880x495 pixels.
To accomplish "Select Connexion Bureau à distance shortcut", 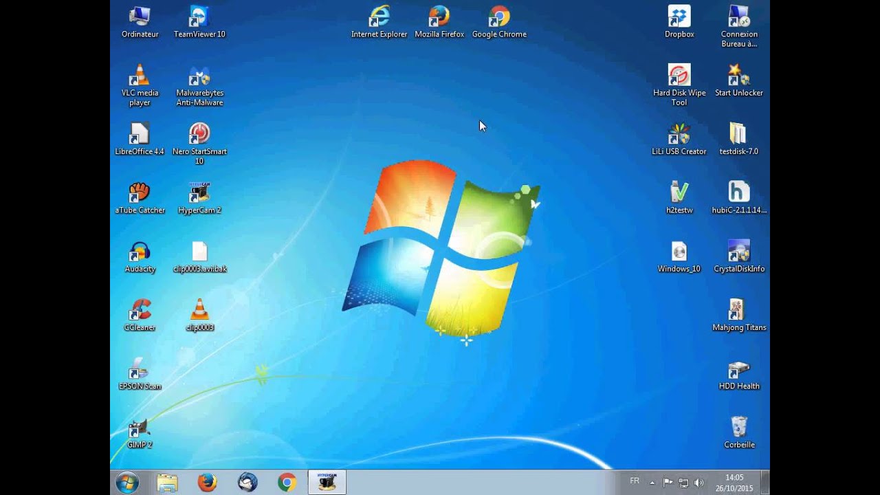I will (x=739, y=26).
